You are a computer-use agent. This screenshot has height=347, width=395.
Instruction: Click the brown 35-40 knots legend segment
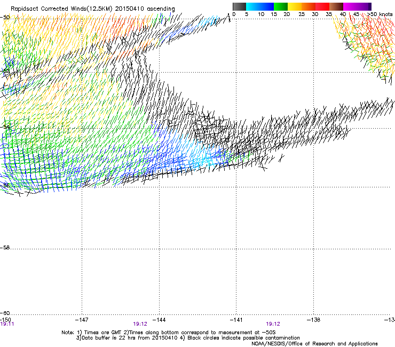pyautogui.click(x=336, y=6)
